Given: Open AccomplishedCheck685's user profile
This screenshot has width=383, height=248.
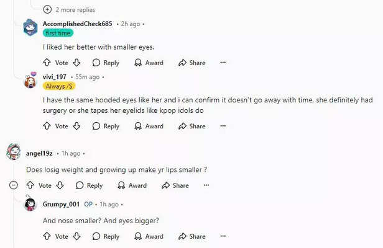Looking at the screenshot, I should [x=78, y=24].
